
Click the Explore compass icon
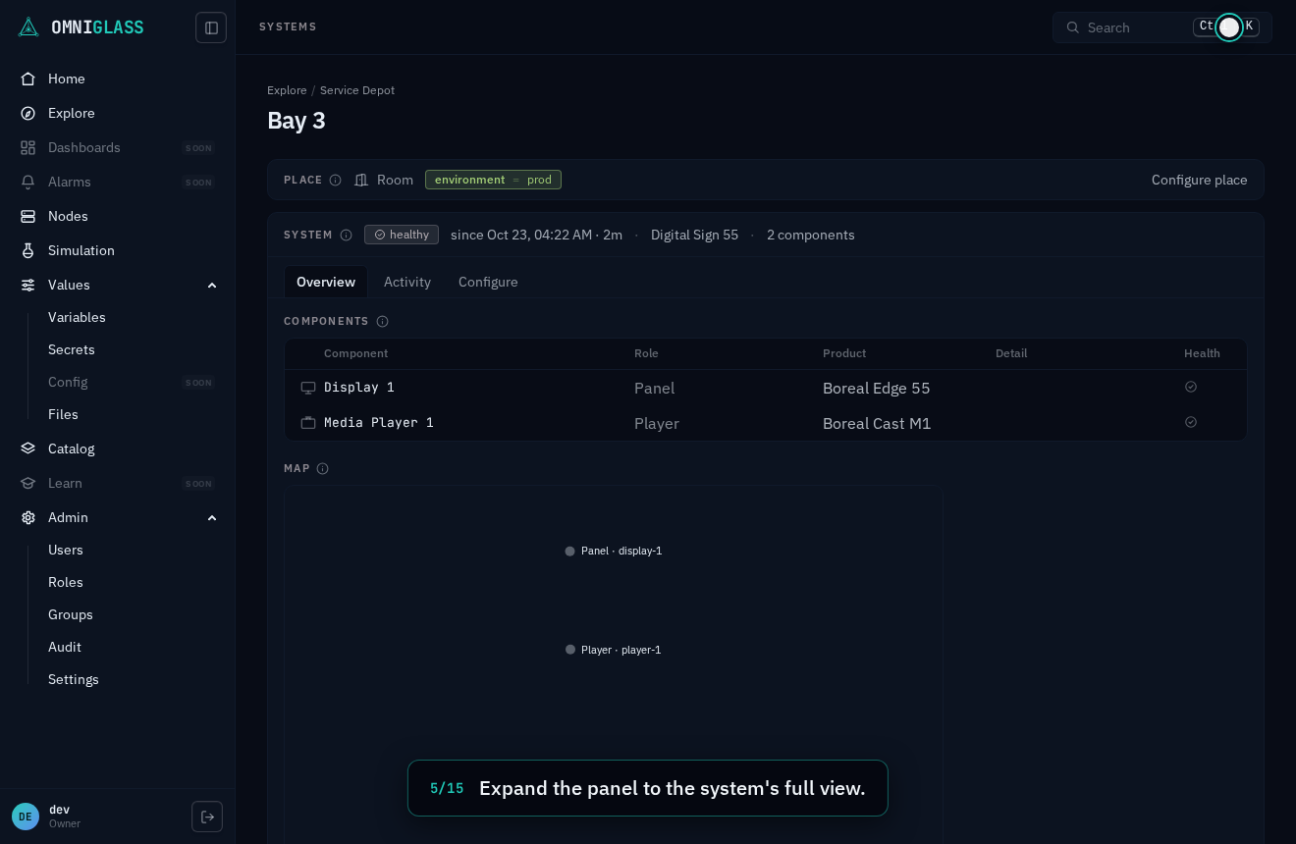click(x=28, y=113)
